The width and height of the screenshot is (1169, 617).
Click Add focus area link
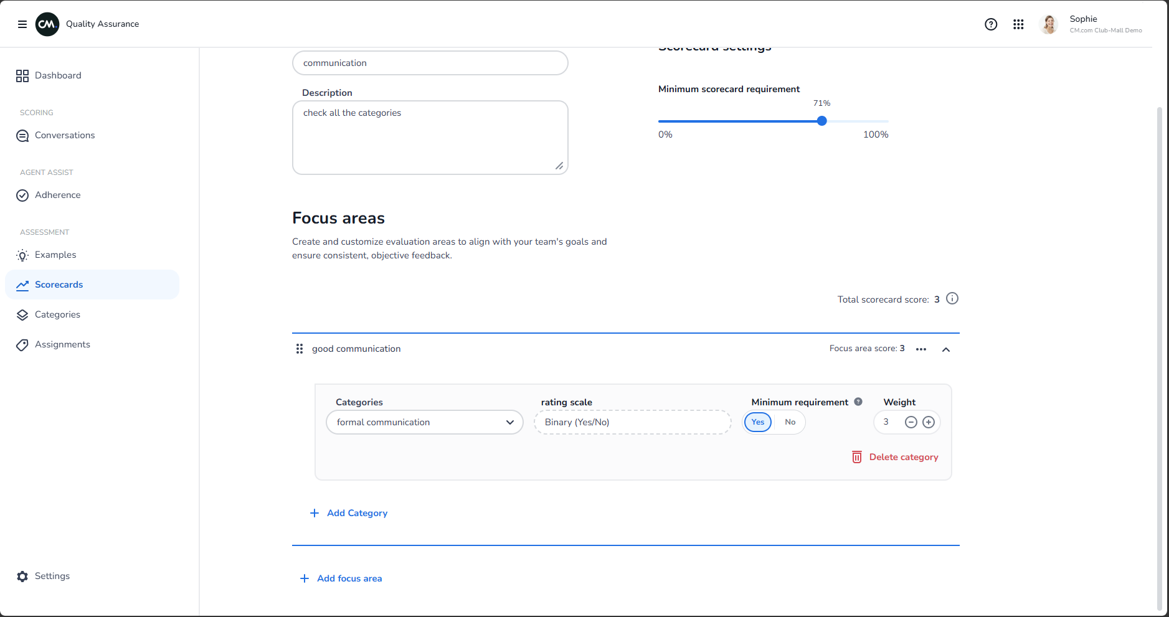349,578
